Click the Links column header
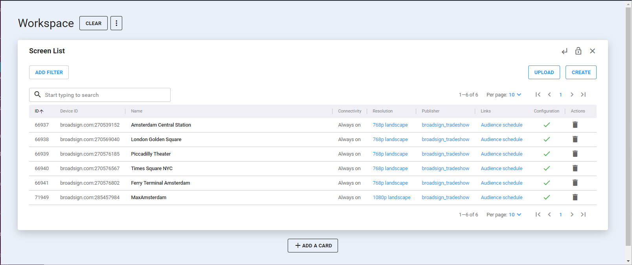This screenshot has height=265, width=632. point(485,111)
